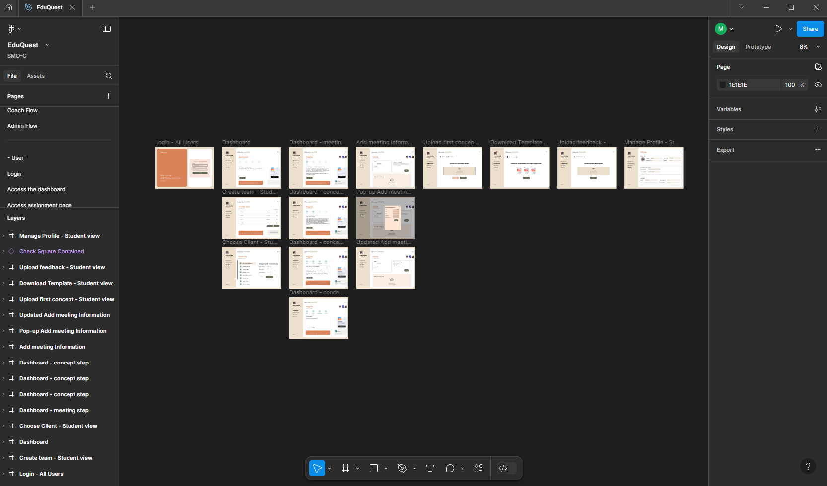
Task: Click the search icon in the left panel
Action: pyautogui.click(x=109, y=76)
